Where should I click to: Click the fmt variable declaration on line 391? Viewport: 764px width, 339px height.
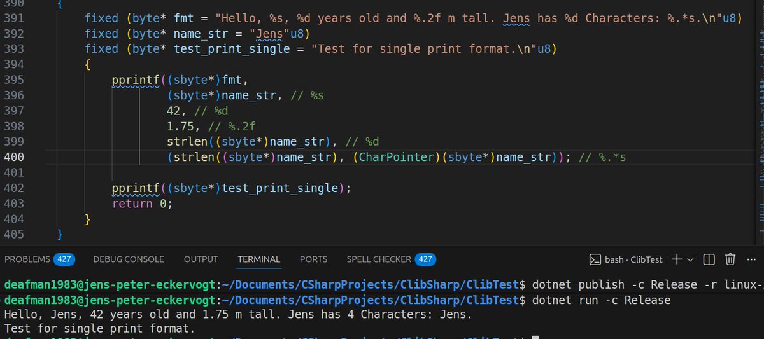(184, 18)
